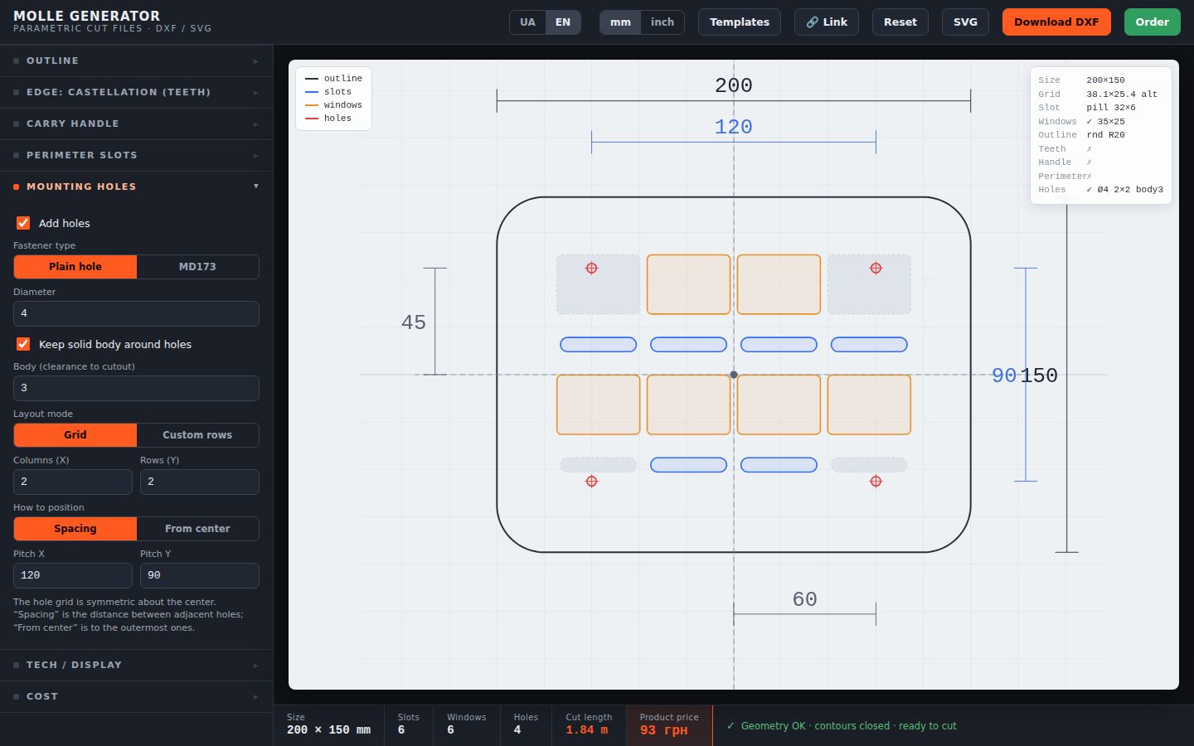Set units to mm

point(620,22)
